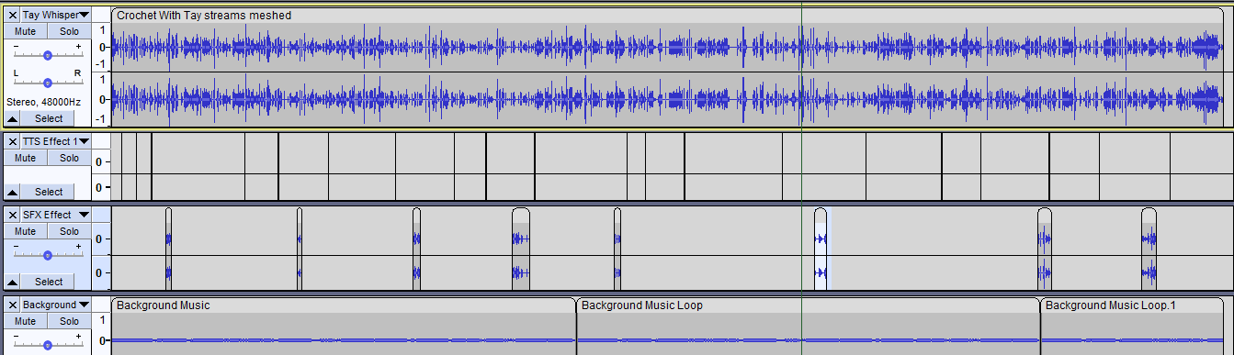Mute the Background track
Image resolution: width=1234 pixels, height=355 pixels.
26,321
